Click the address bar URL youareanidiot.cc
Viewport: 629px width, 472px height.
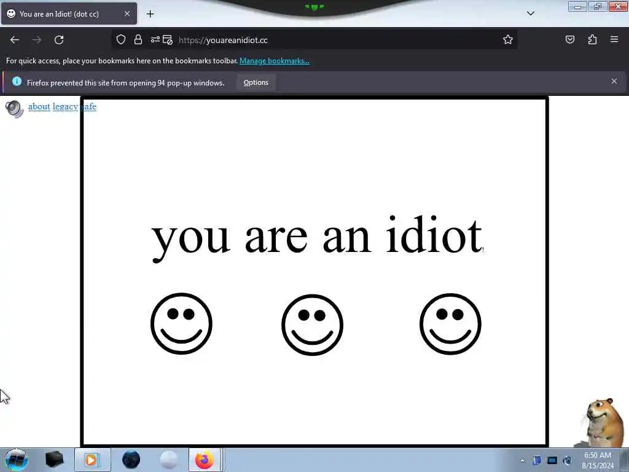point(223,40)
